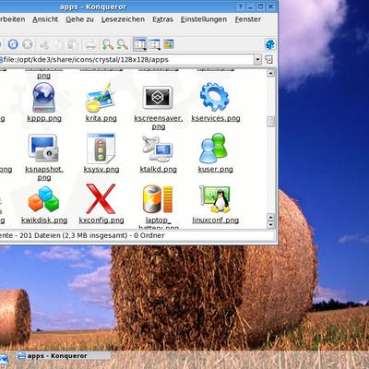
Task: Click the Cut scissors toolbar icon
Action: click(44, 44)
